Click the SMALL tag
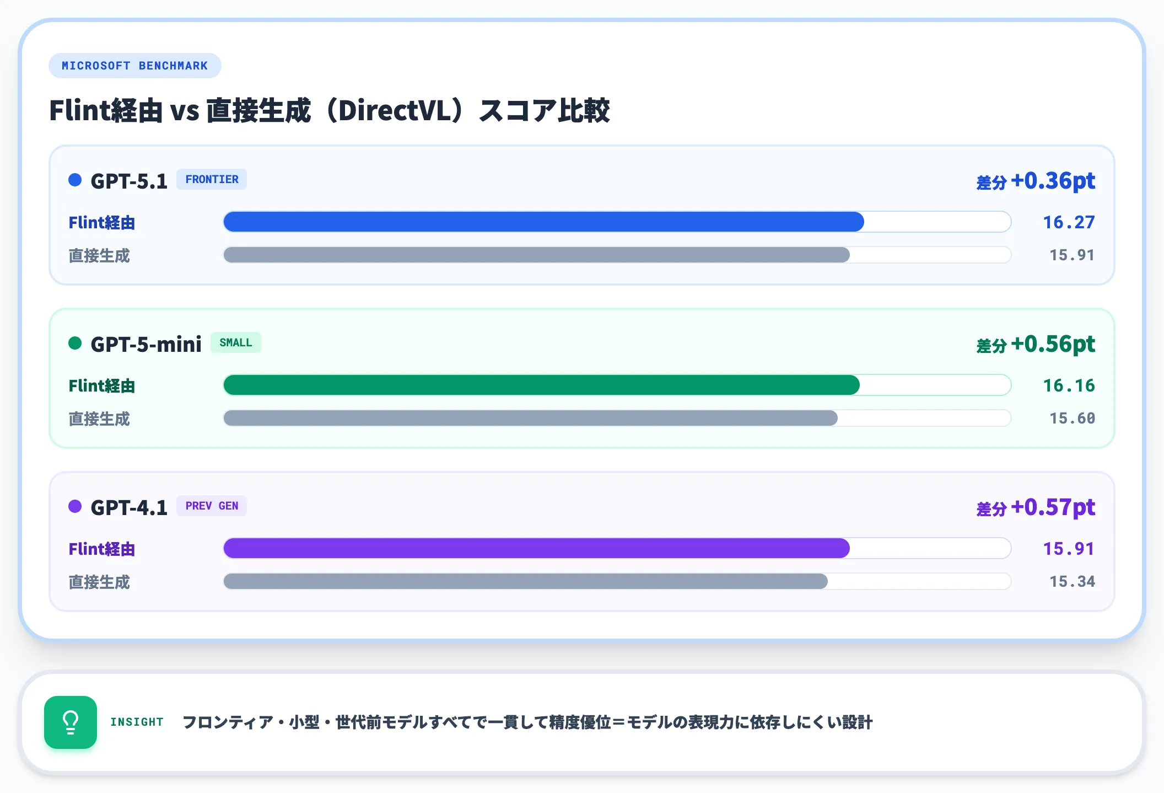This screenshot has width=1164, height=793. tap(236, 342)
